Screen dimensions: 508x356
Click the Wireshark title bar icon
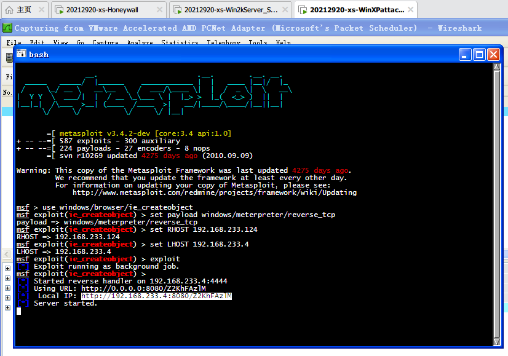7,28
